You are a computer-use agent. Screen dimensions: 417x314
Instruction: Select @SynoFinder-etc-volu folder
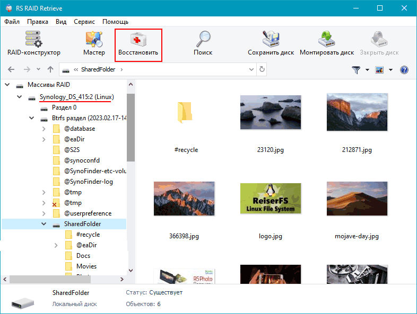click(95, 171)
